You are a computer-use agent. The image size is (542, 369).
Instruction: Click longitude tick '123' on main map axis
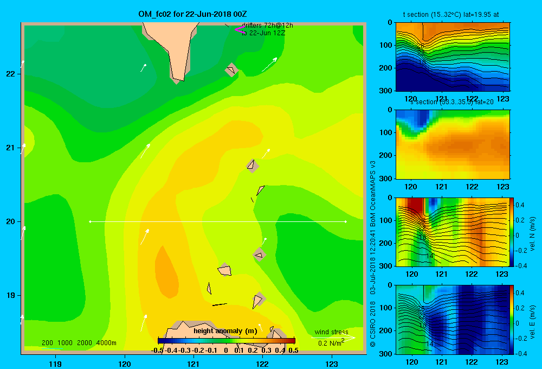(x=332, y=364)
